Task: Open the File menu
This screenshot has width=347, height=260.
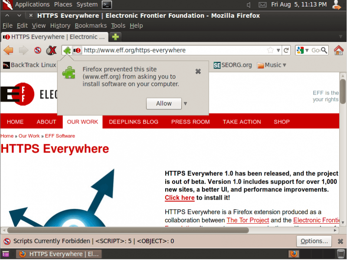Action: [7, 26]
